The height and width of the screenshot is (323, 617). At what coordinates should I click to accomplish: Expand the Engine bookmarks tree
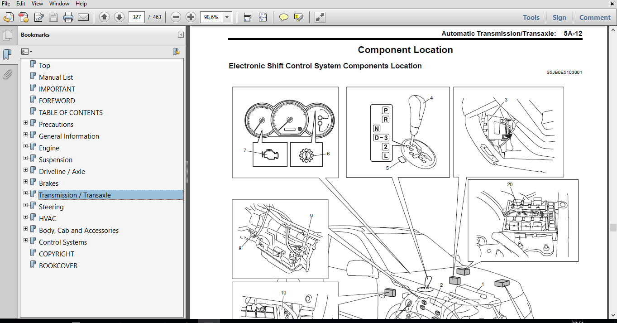click(x=26, y=146)
